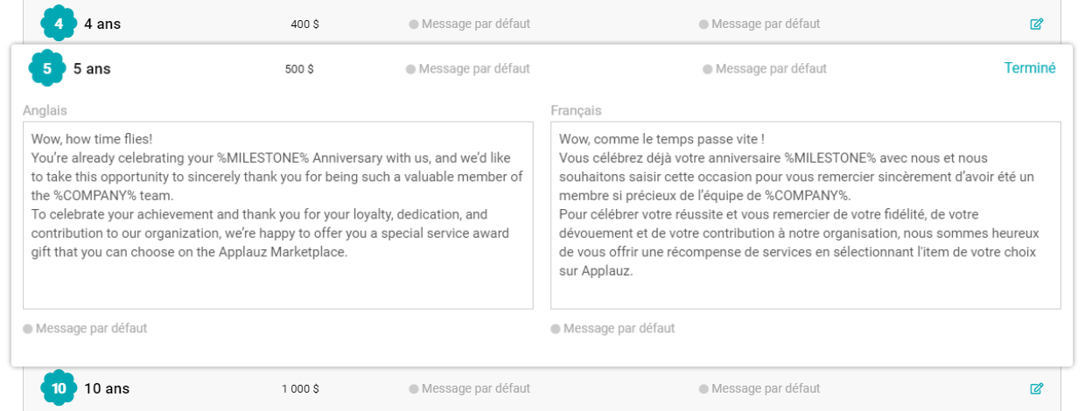Click inside the Français message text area

[805, 215]
